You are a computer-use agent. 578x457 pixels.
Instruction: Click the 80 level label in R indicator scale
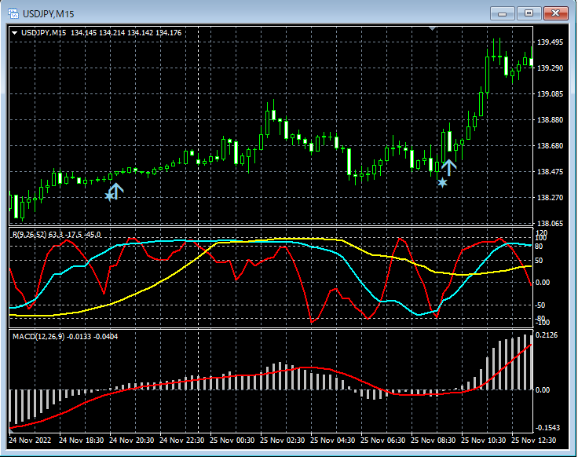539,247
